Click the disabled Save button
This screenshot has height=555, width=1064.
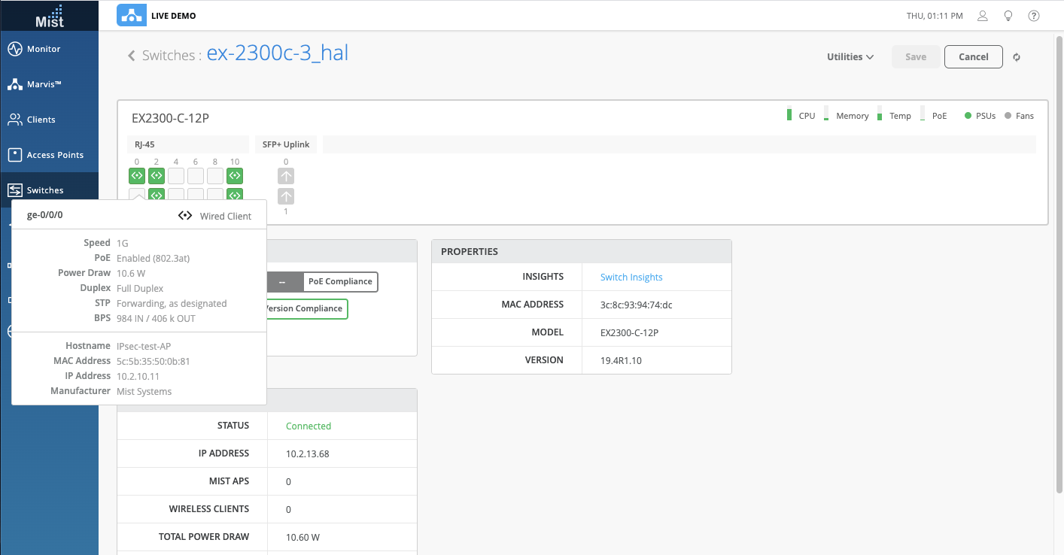coord(916,57)
